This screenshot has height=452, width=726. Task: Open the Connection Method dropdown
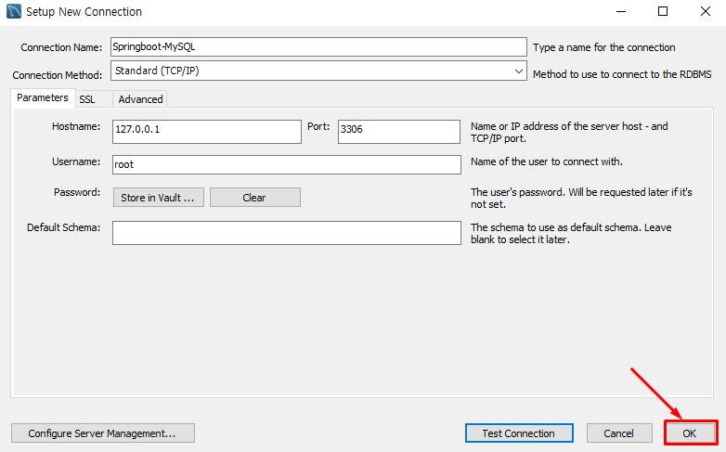click(x=318, y=71)
